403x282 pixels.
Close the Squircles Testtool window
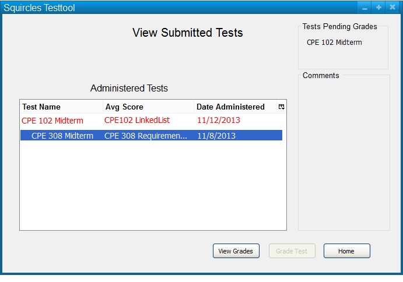(393, 8)
